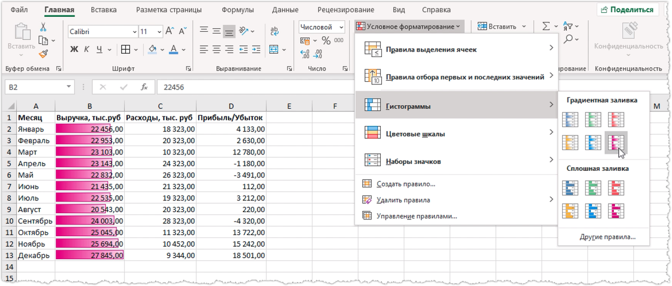The width and height of the screenshot is (672, 286).
Task: Open borders dropdown arrow
Action: [136, 49]
